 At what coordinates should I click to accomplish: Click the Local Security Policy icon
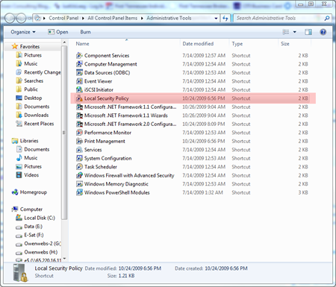tap(79, 98)
